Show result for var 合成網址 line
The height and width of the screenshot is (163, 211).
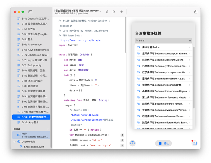[x=122, y=135]
